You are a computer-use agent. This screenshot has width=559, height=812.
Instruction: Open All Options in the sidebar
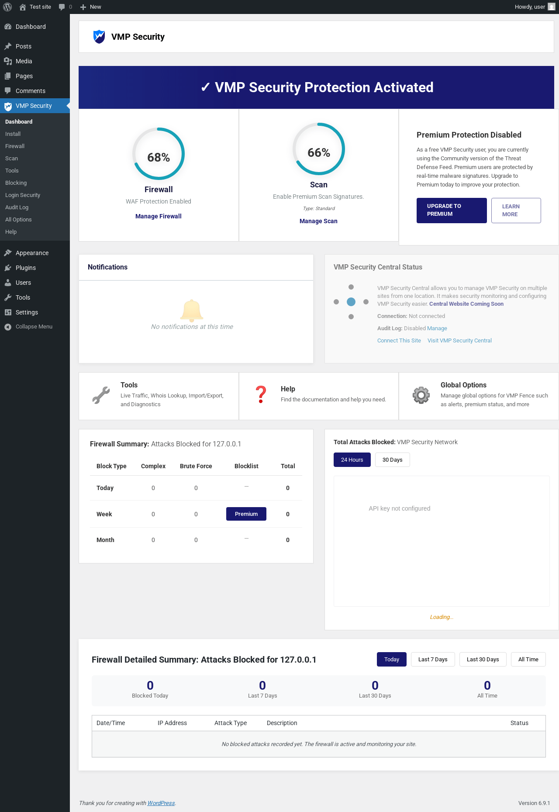coord(18,220)
